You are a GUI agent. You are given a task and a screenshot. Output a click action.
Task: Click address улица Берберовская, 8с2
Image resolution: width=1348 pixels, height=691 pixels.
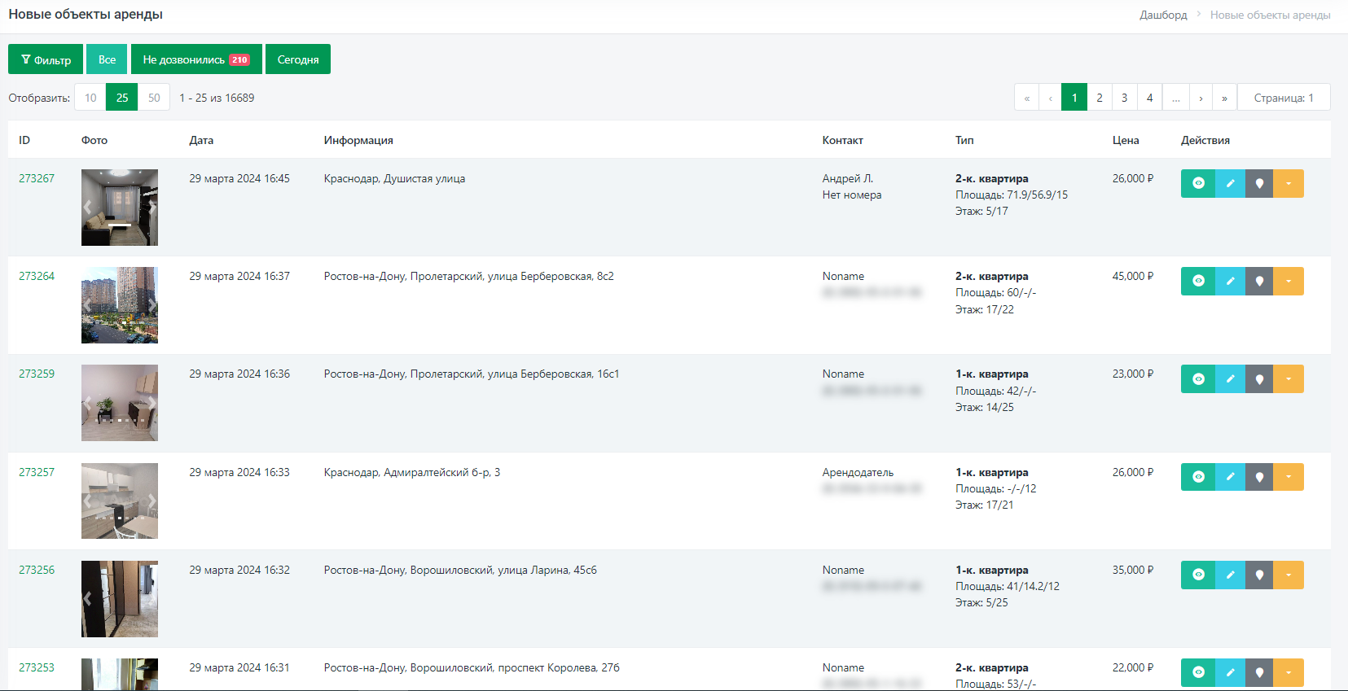click(551, 276)
